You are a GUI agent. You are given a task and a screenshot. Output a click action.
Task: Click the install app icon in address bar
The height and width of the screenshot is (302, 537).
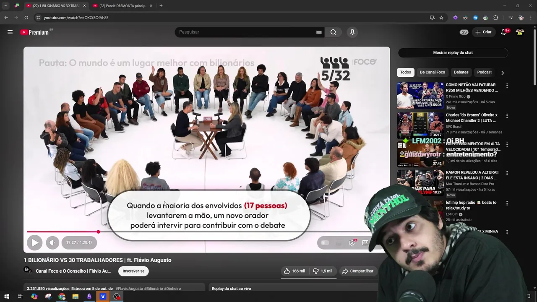pos(432,18)
